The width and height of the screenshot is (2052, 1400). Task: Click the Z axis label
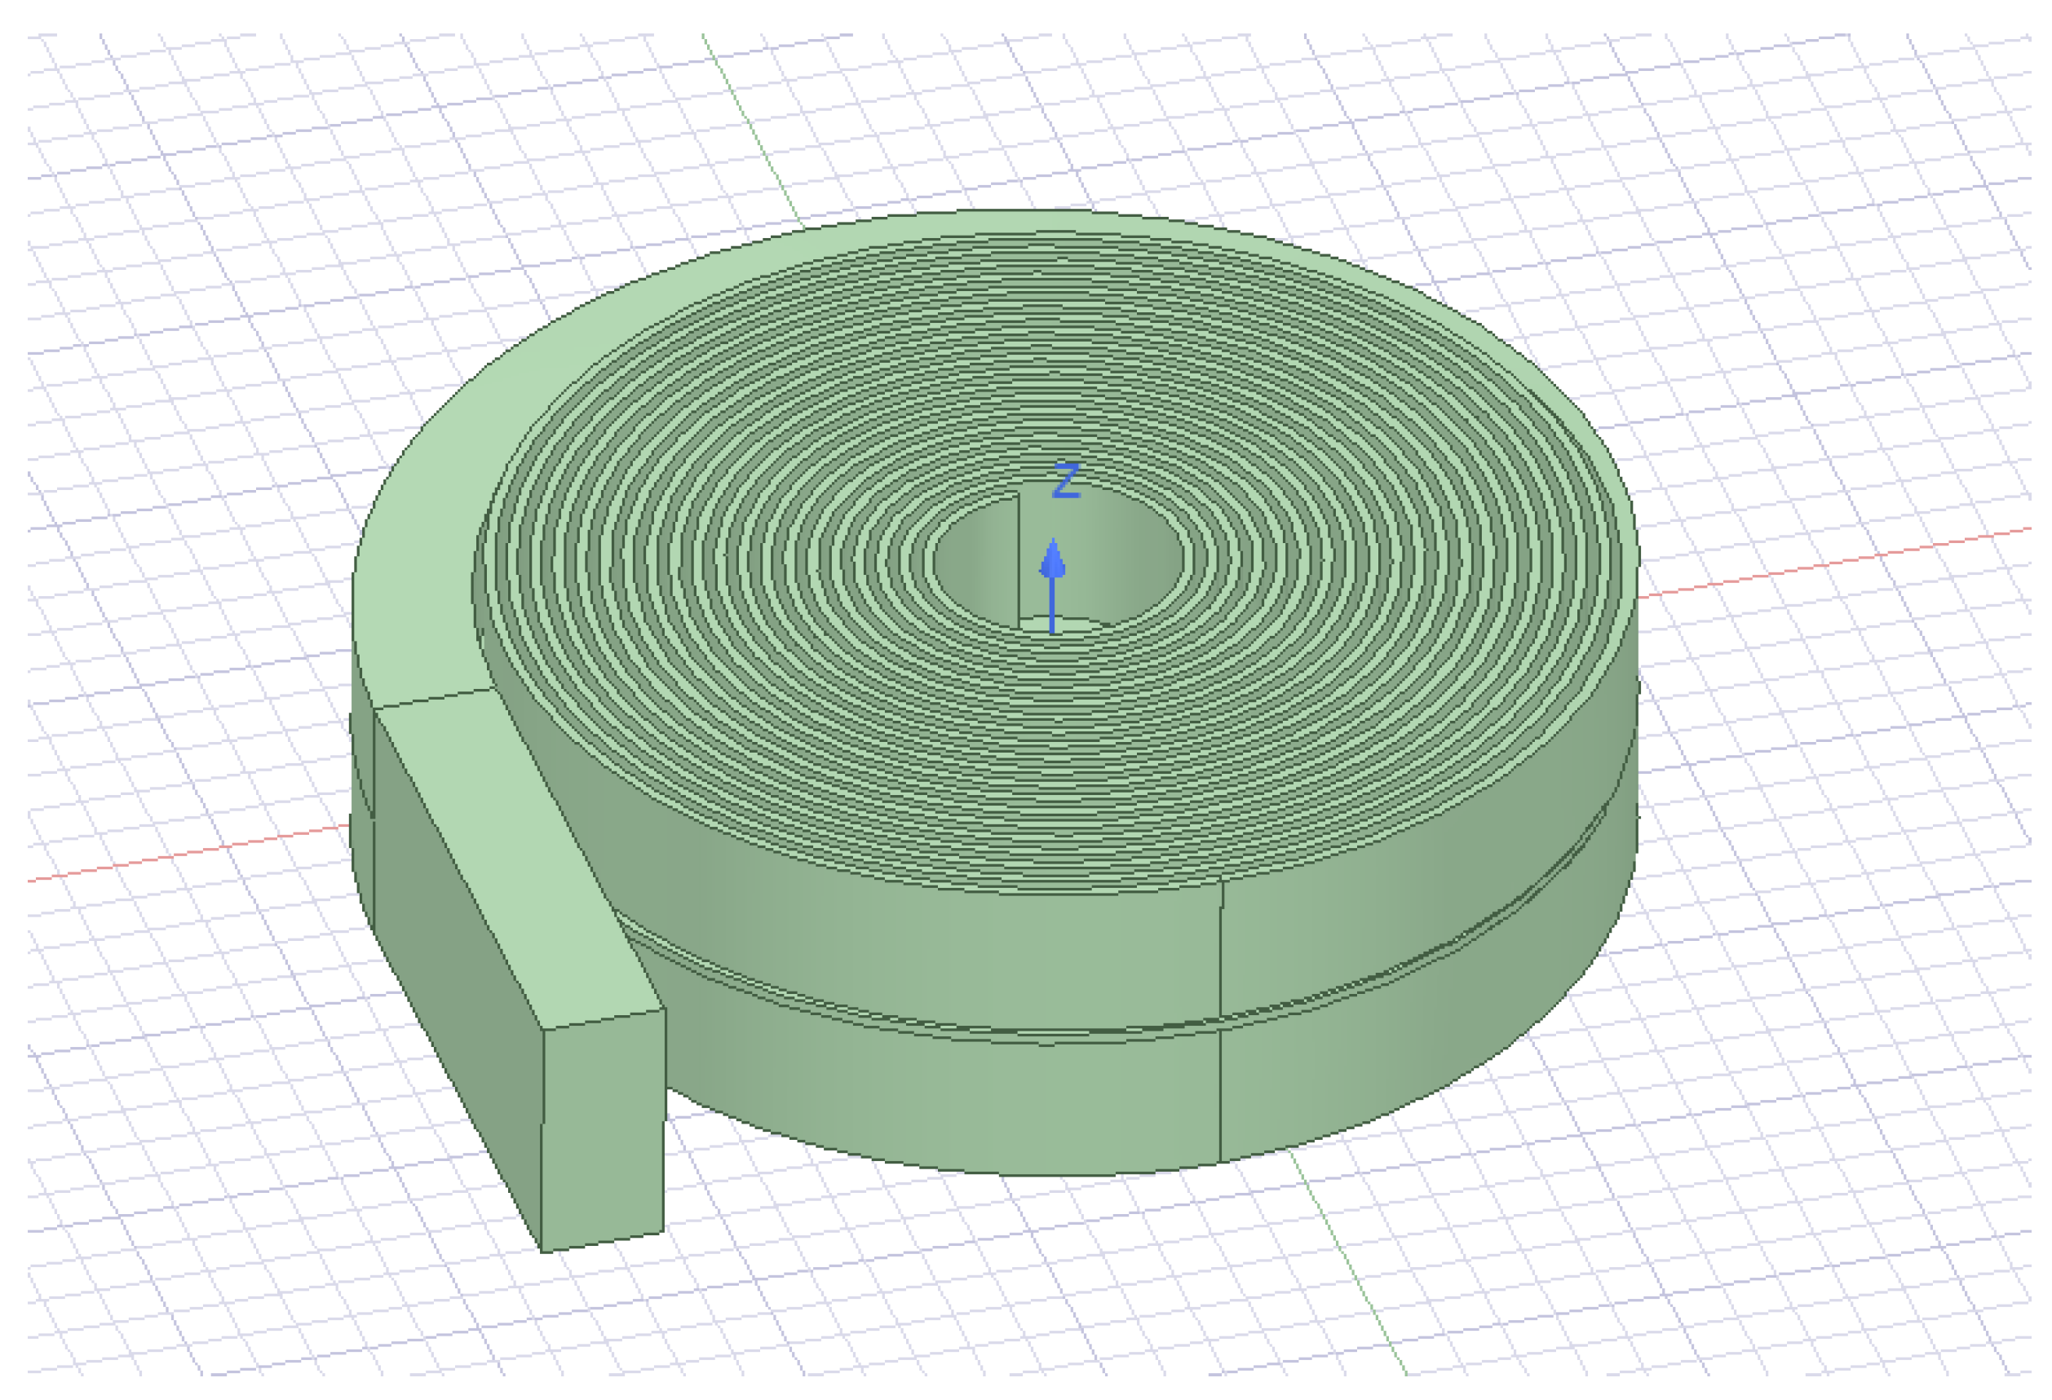[x=1067, y=480]
